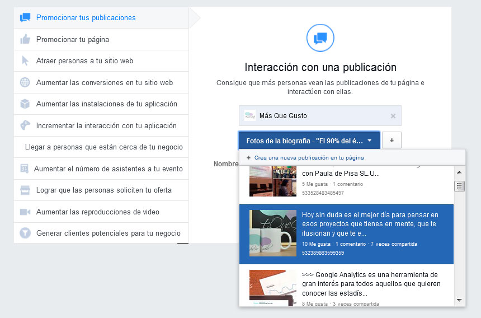This screenshot has width=481, height=318.
Task: Click the speech bubble icon beside Promocionar tus publicaciones
Action: (25, 17)
